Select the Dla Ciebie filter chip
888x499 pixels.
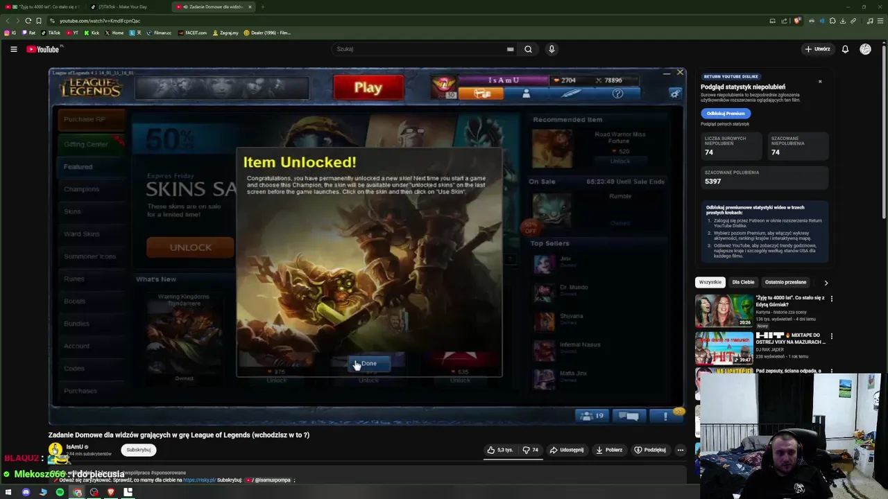(x=743, y=282)
